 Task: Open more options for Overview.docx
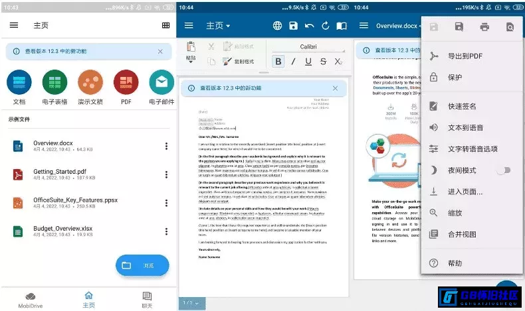(166, 146)
